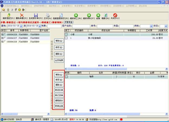This screenshot has width=169, height=122.
Task: Tick the checkbox for the 换小轮胎轴承 row
Action: [x=66, y=38]
